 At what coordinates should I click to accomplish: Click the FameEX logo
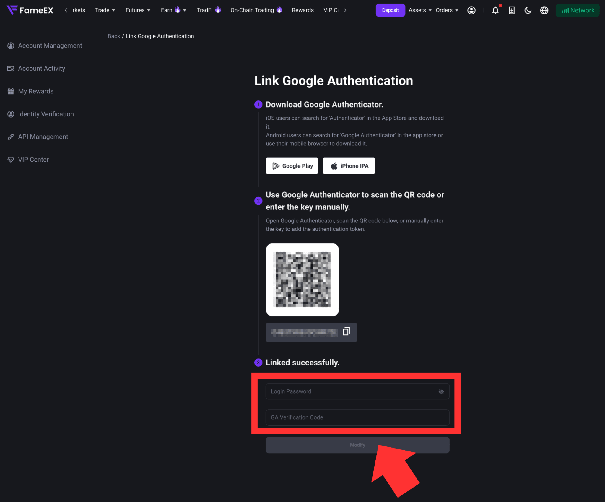click(x=30, y=10)
